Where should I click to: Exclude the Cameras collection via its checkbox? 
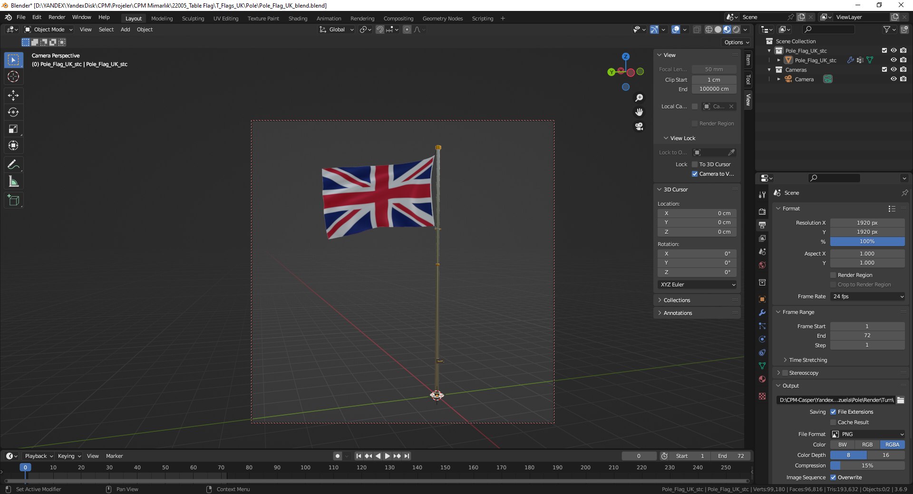tap(884, 69)
